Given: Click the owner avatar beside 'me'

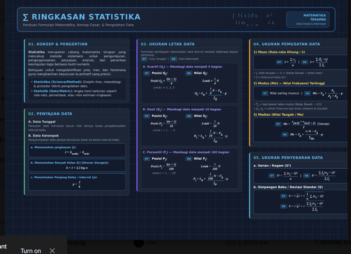Looking at the screenshot, I should (x=139, y=243).
